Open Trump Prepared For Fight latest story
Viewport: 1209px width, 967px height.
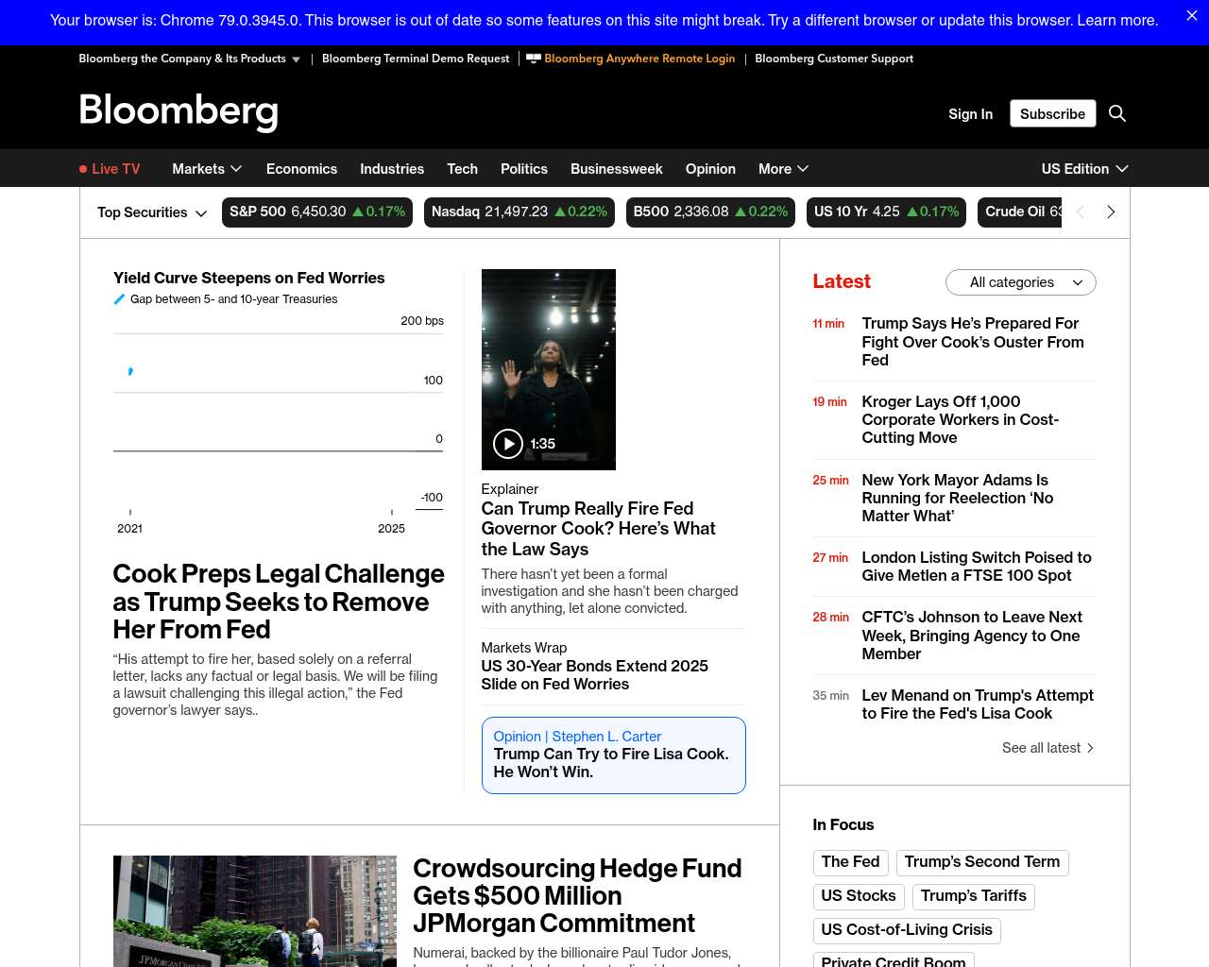[973, 342]
